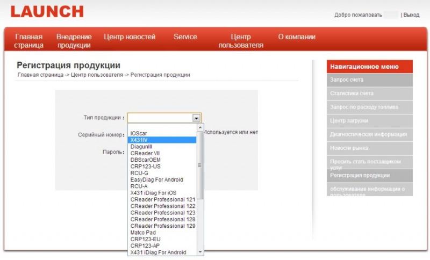
Task: Open the Тип продукции dropdown arrow
Action: [x=196, y=118]
